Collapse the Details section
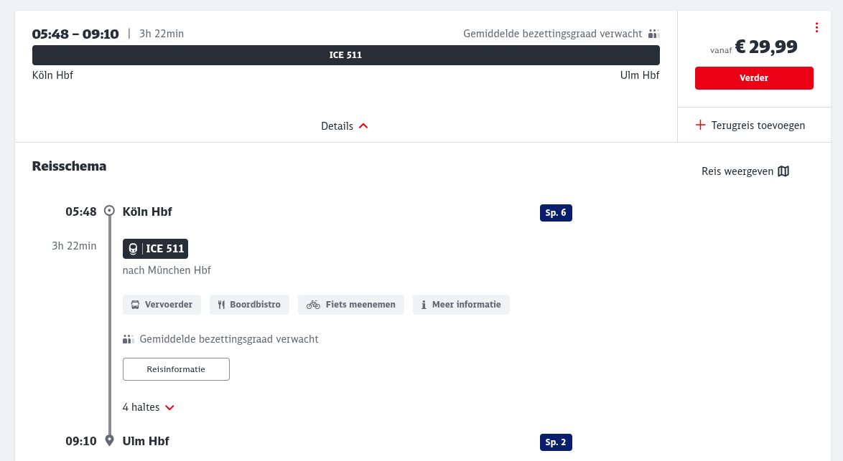 coord(345,126)
